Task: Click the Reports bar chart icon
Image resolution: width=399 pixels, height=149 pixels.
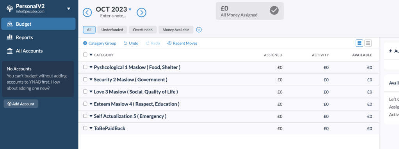Action: pyautogui.click(x=10, y=37)
